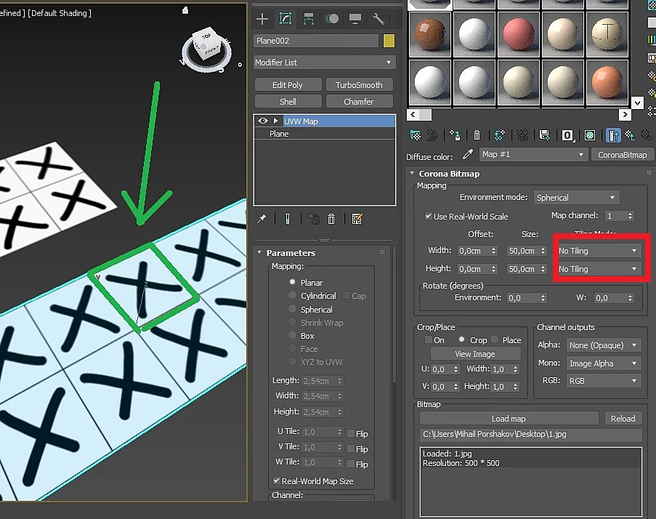Open the Motion panel tab
This screenshot has height=519, width=656.
coord(332,19)
